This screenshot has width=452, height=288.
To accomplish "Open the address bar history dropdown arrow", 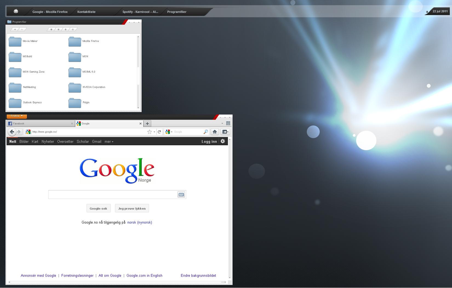I will 154,132.
